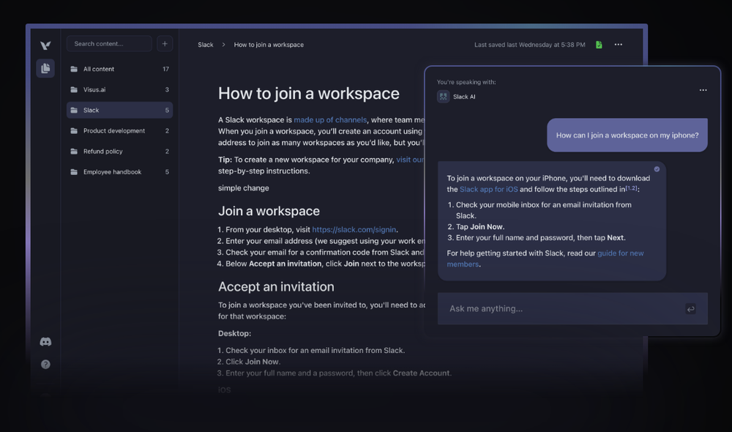This screenshot has width=732, height=432.
Task: Click the checkmark badge on the AI response
Action: (657, 169)
